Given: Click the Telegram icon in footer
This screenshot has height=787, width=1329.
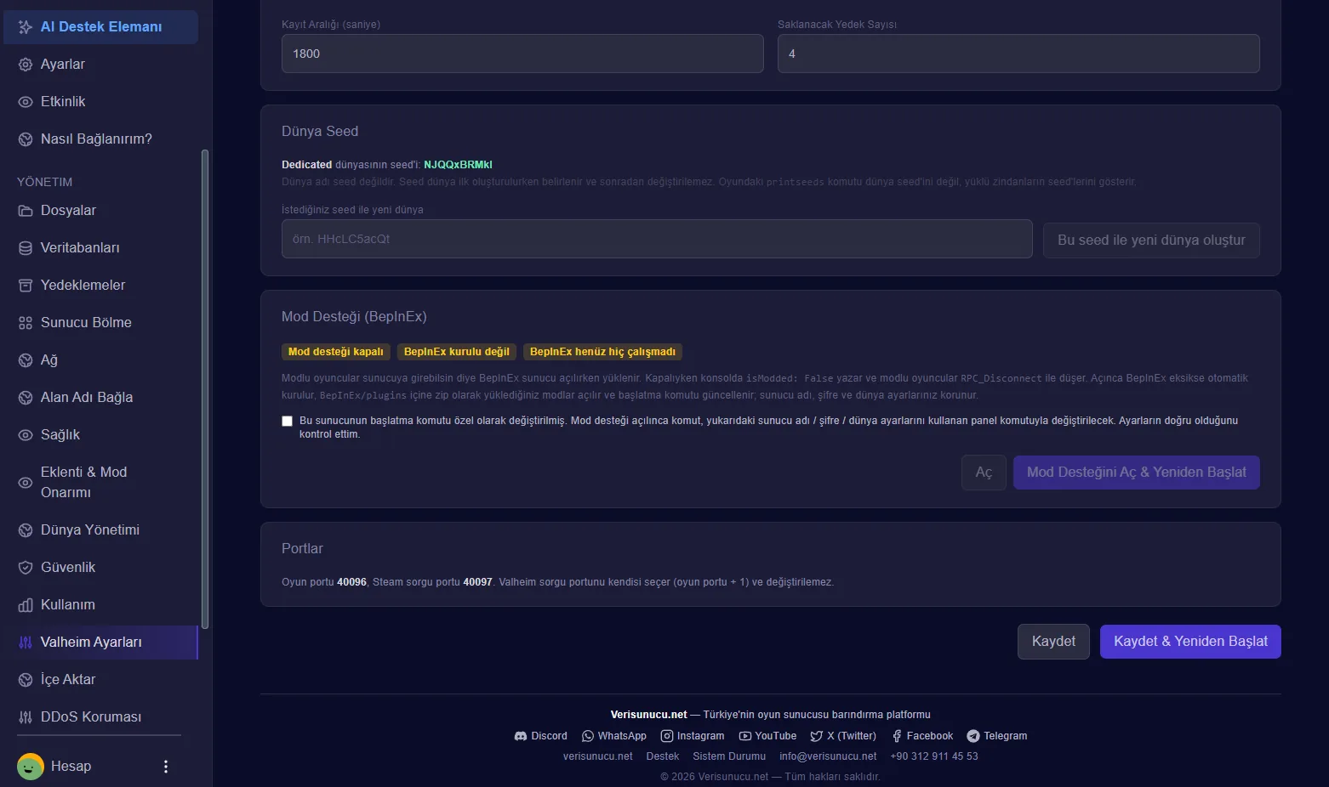Looking at the screenshot, I should [973, 736].
